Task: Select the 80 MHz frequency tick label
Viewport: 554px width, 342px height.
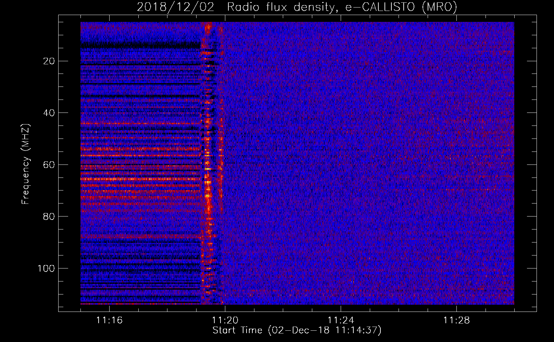Action: 49,216
